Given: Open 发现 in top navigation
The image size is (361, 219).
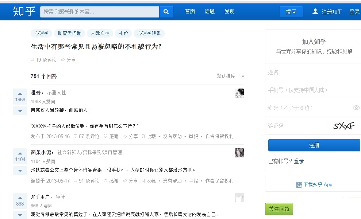Looking at the screenshot, I should pos(229,12).
